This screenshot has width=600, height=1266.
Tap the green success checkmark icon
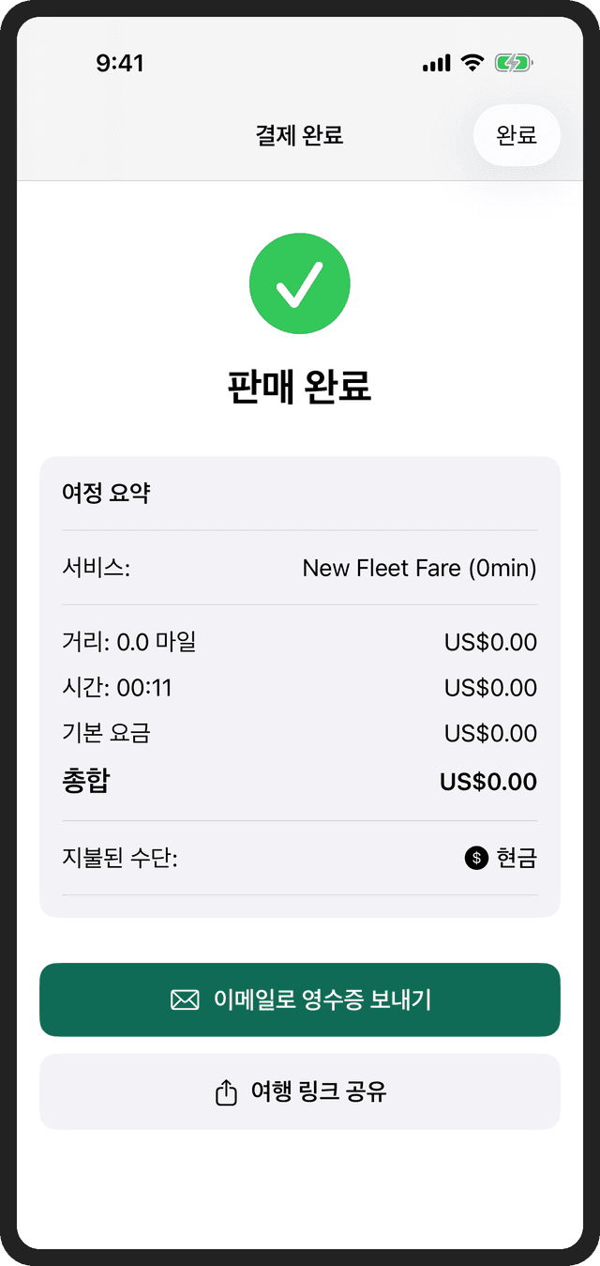tap(300, 283)
